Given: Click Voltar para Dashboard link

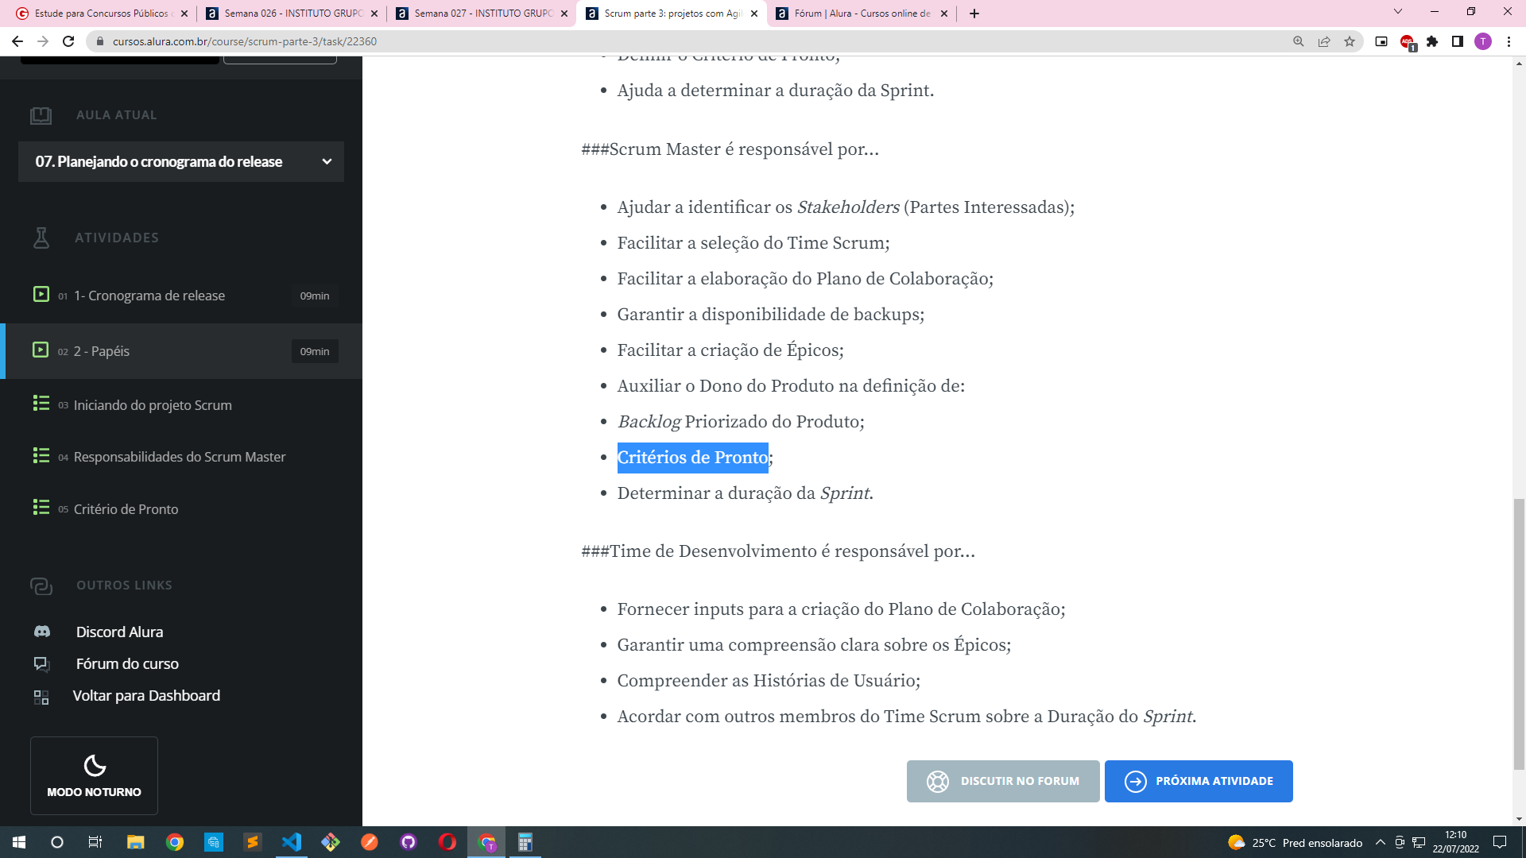Looking at the screenshot, I should [x=146, y=695].
